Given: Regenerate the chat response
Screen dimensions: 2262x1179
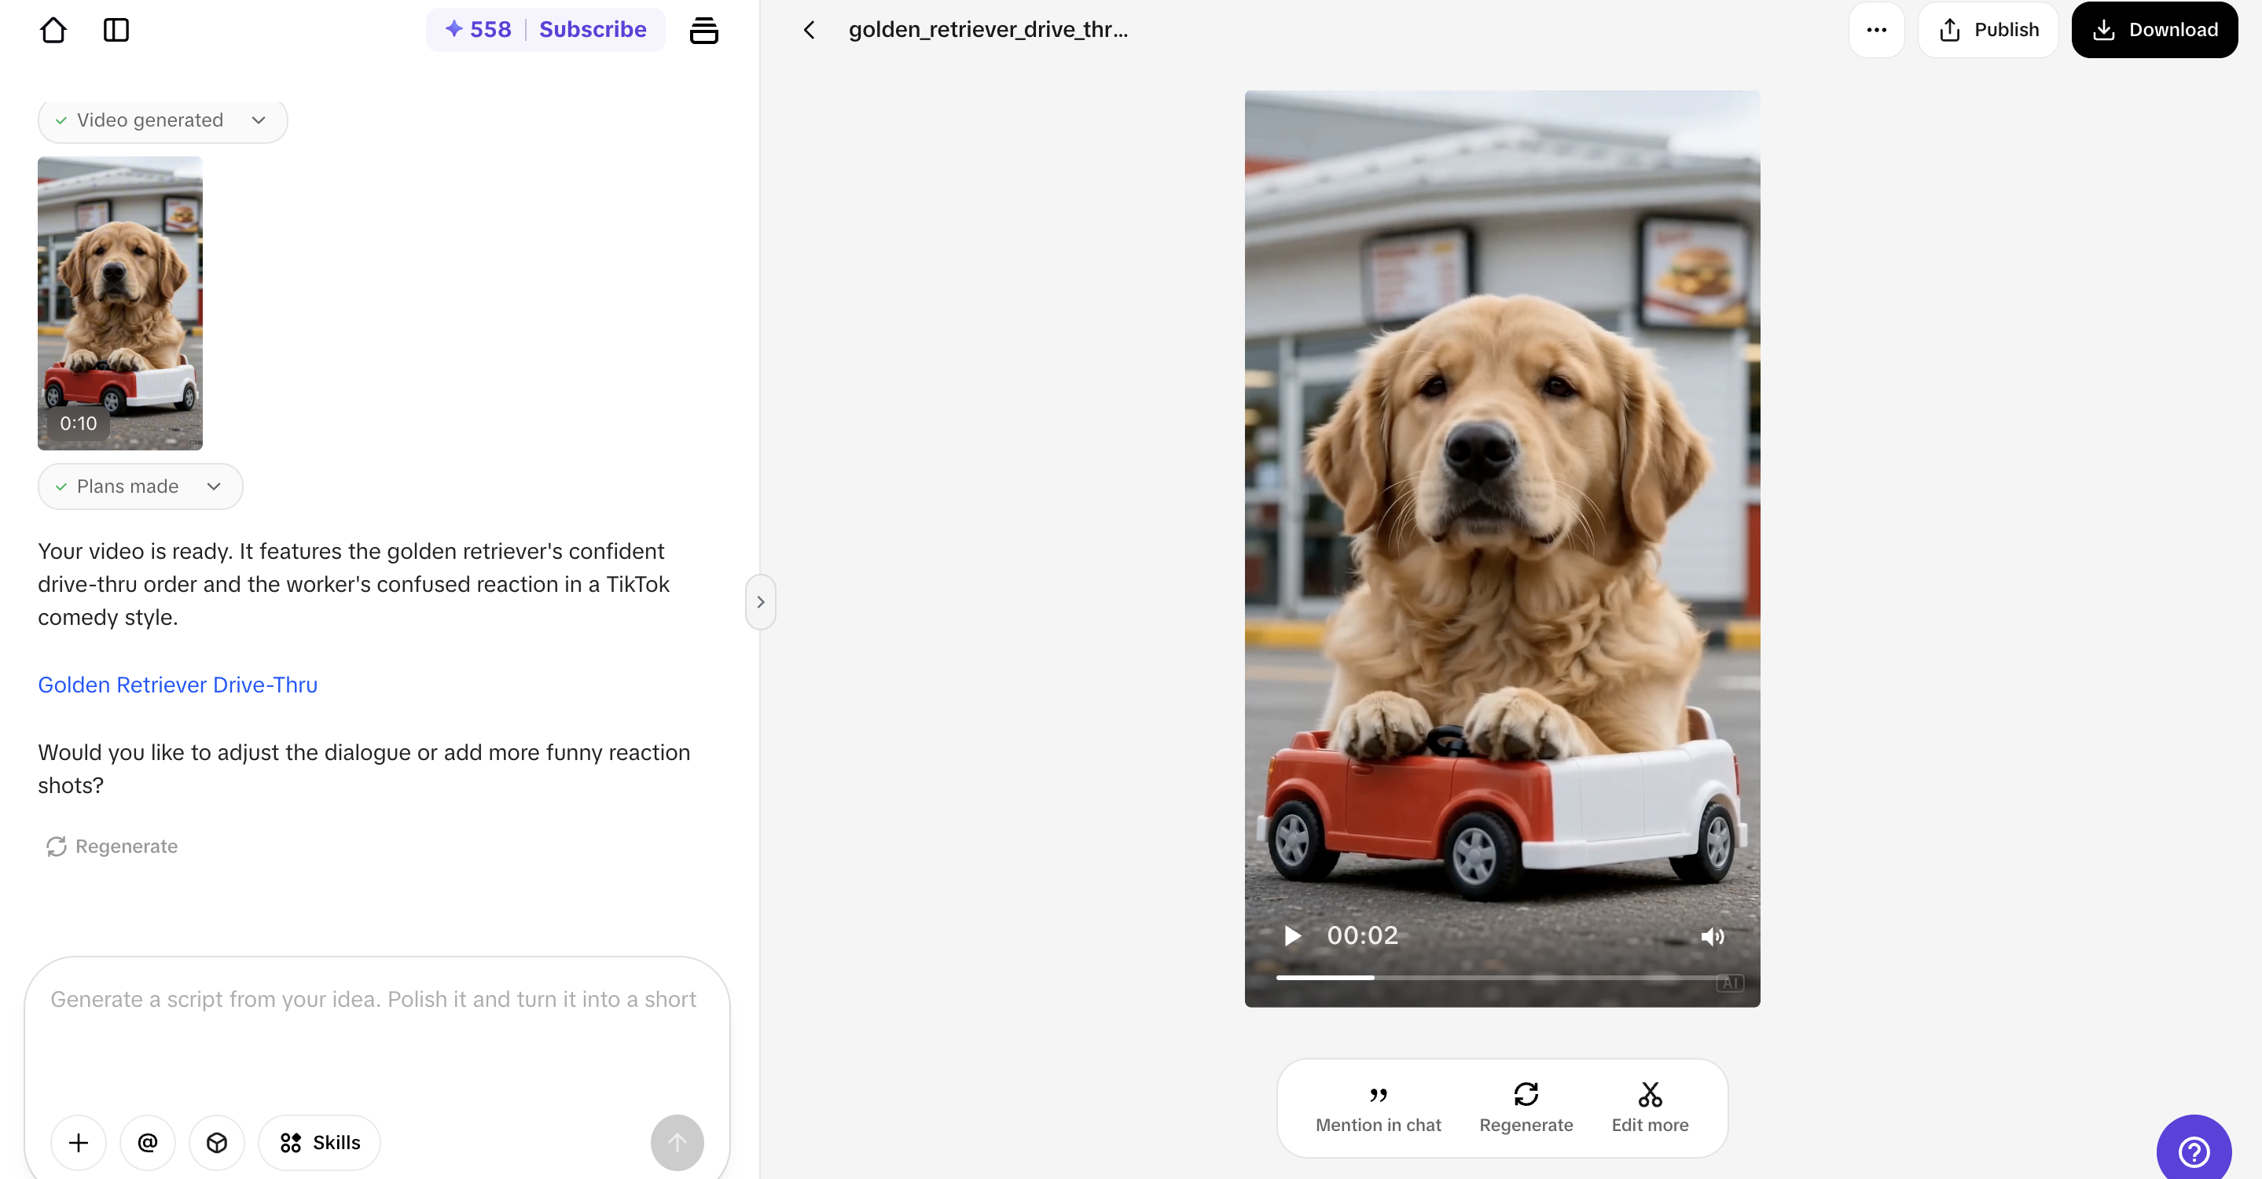Looking at the screenshot, I should click(x=112, y=847).
